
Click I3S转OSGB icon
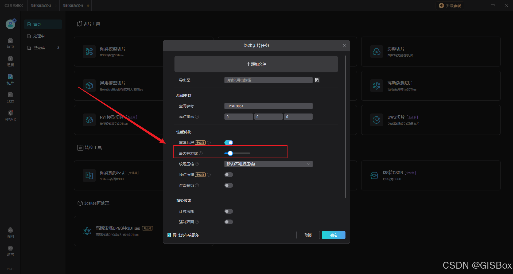(374, 175)
